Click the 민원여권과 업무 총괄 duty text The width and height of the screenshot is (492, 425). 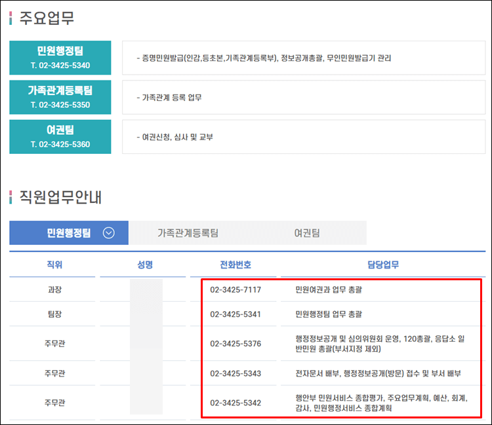[329, 289]
